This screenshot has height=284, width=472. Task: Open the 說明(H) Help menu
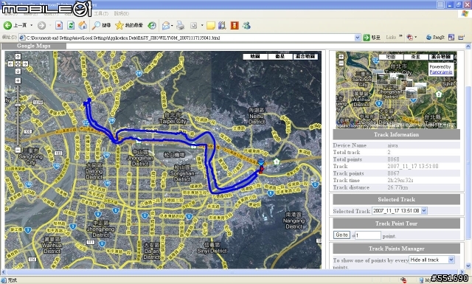(121, 13)
